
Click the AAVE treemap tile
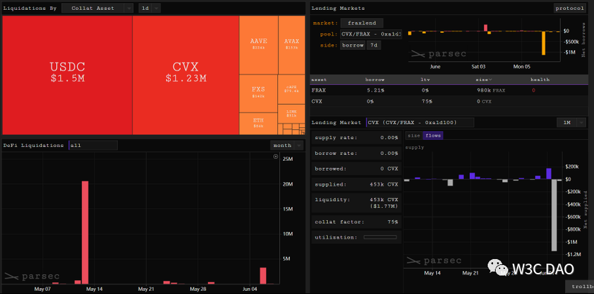click(x=259, y=45)
